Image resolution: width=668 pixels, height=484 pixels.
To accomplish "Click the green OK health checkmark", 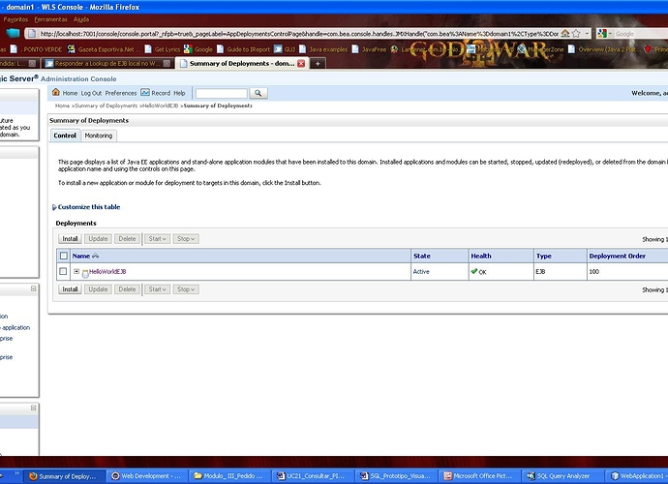I will point(474,271).
